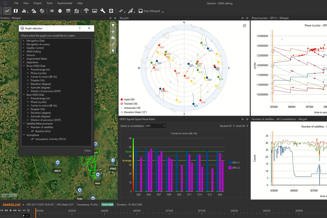The width and height of the screenshot is (327, 218).
Task: Open the Project menu
Action: (38, 3)
